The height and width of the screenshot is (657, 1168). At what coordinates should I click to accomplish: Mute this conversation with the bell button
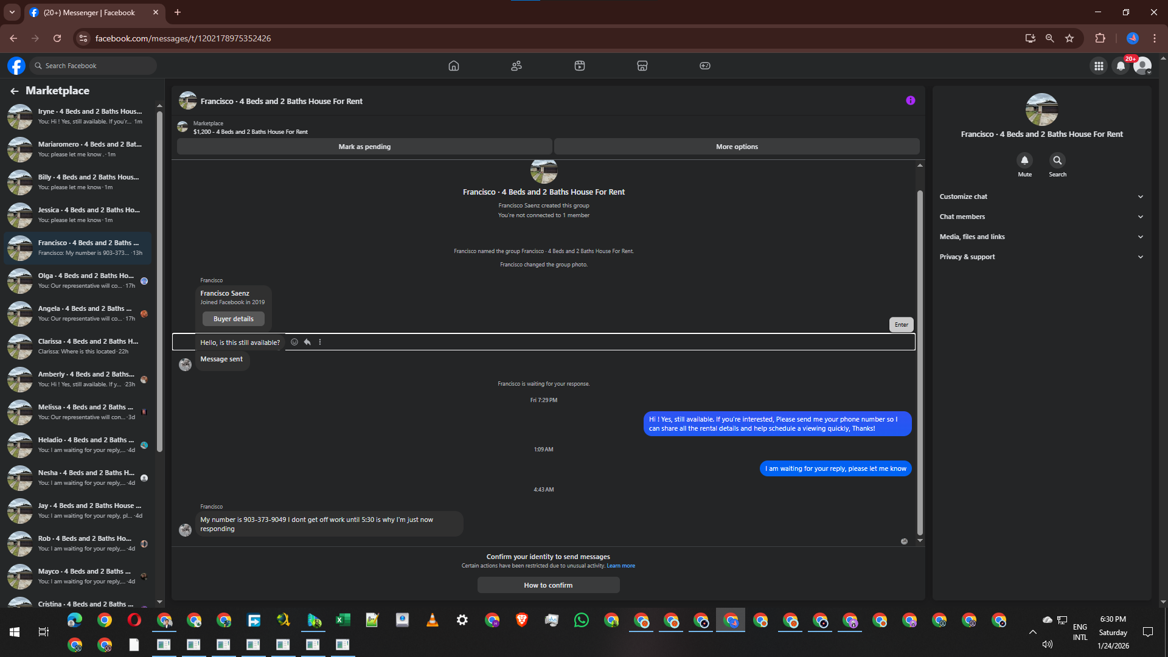[1024, 161]
